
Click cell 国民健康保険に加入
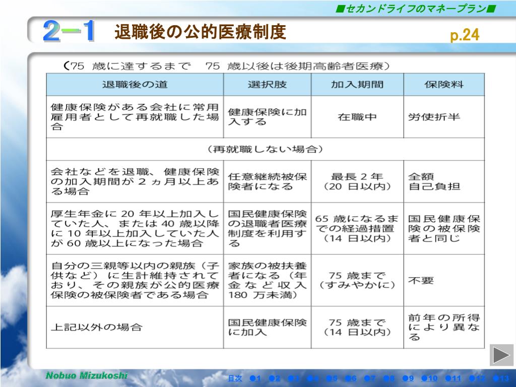(x=267, y=327)
